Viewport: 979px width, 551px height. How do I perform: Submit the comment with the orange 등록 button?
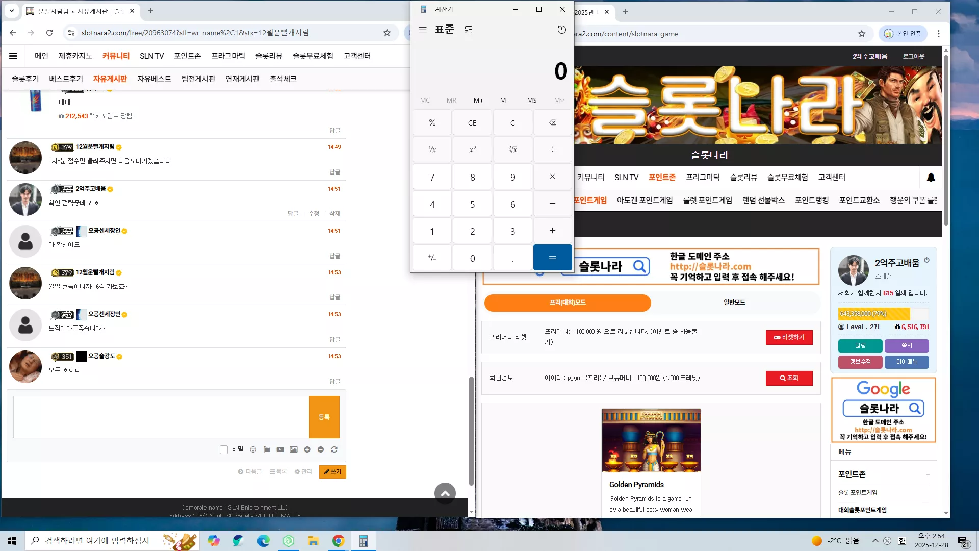pyautogui.click(x=324, y=417)
